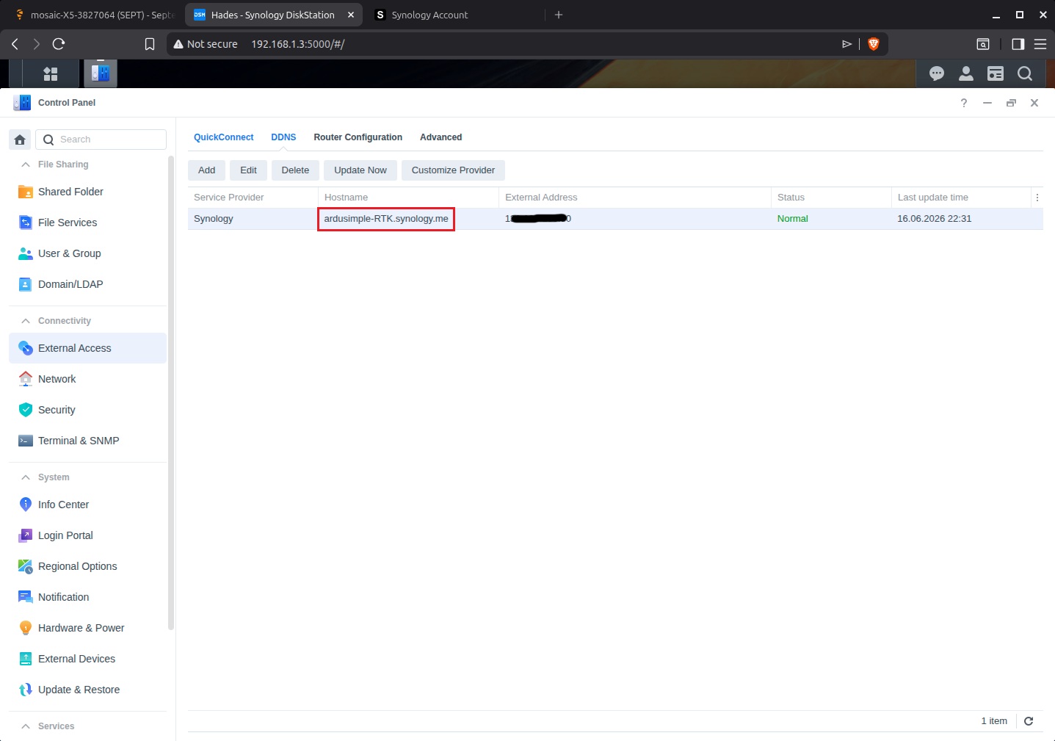Click the Security shield icon
Screen dimensions: 1055x741
[x=25, y=410]
